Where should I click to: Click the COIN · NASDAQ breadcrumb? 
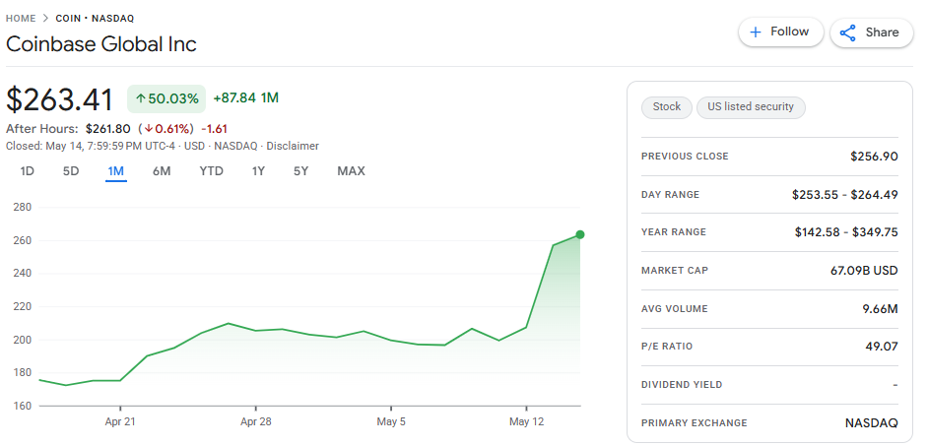[95, 19]
